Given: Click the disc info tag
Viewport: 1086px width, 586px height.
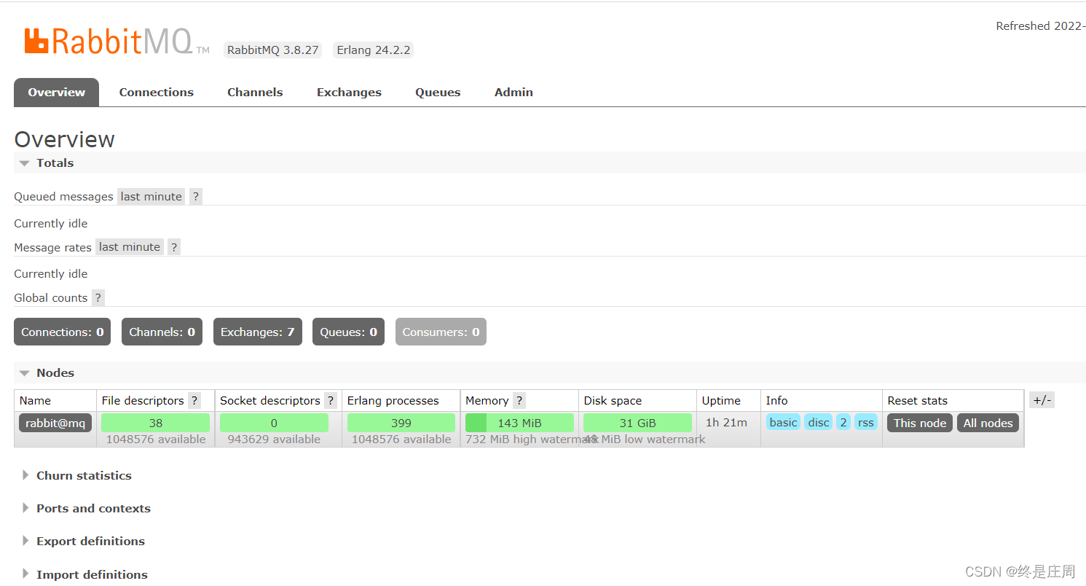Looking at the screenshot, I should (x=818, y=422).
